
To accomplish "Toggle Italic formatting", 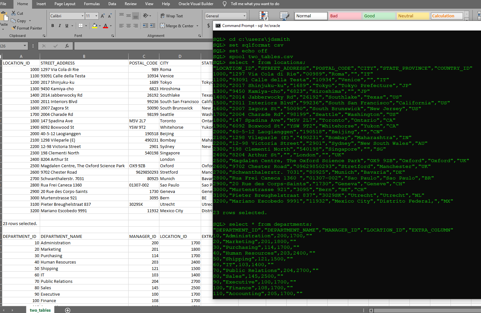I will (x=60, y=26).
